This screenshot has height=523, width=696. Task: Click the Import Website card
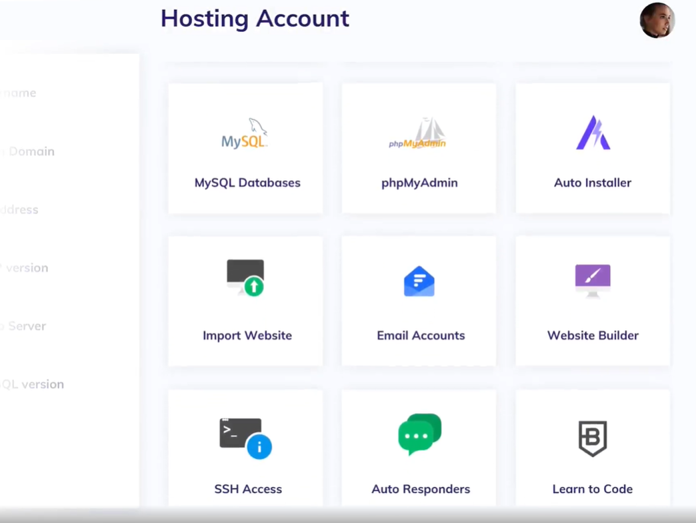[x=245, y=301]
